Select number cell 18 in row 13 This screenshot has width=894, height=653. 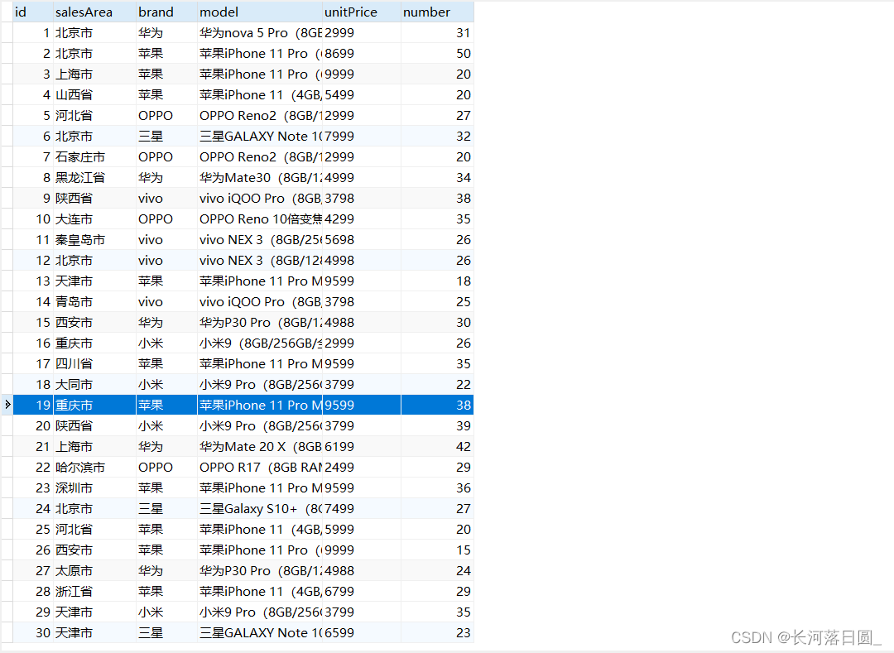tap(437, 281)
